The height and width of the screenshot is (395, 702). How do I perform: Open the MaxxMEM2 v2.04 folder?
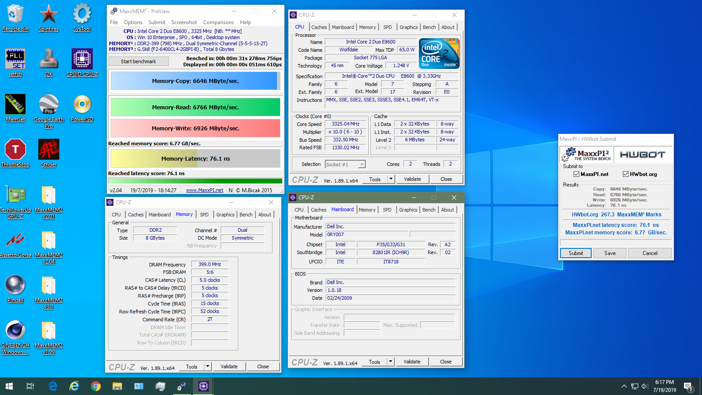(49, 247)
